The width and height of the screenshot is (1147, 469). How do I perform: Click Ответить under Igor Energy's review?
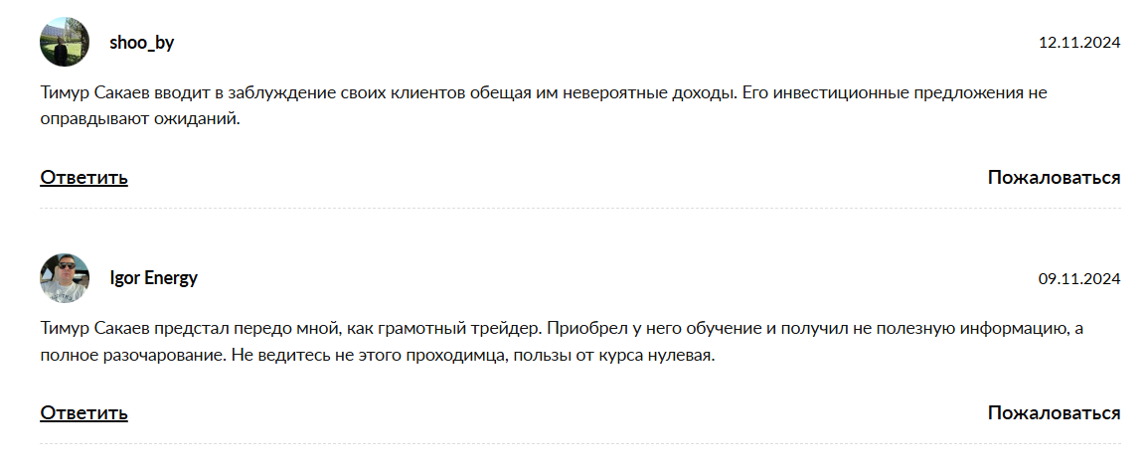[x=83, y=413]
